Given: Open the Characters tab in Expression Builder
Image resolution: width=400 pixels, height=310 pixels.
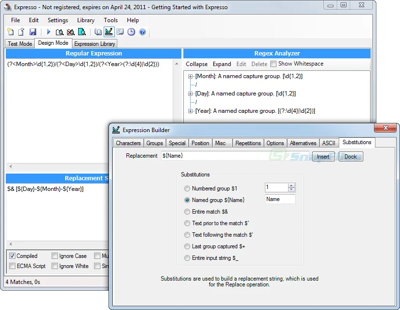Looking at the screenshot, I should click(128, 143).
